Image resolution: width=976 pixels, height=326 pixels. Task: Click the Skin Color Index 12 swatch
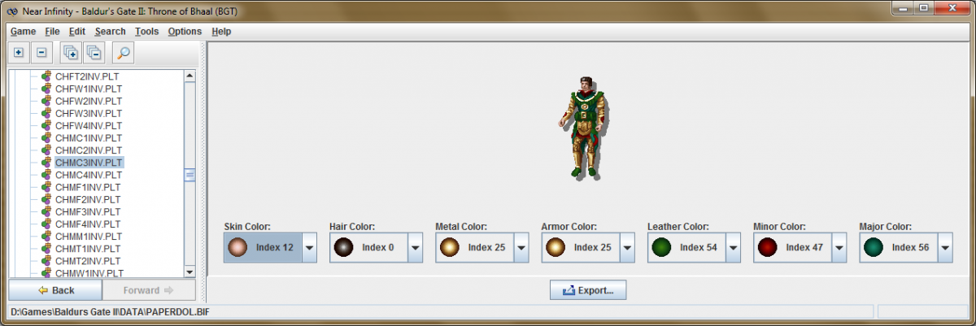(237, 247)
